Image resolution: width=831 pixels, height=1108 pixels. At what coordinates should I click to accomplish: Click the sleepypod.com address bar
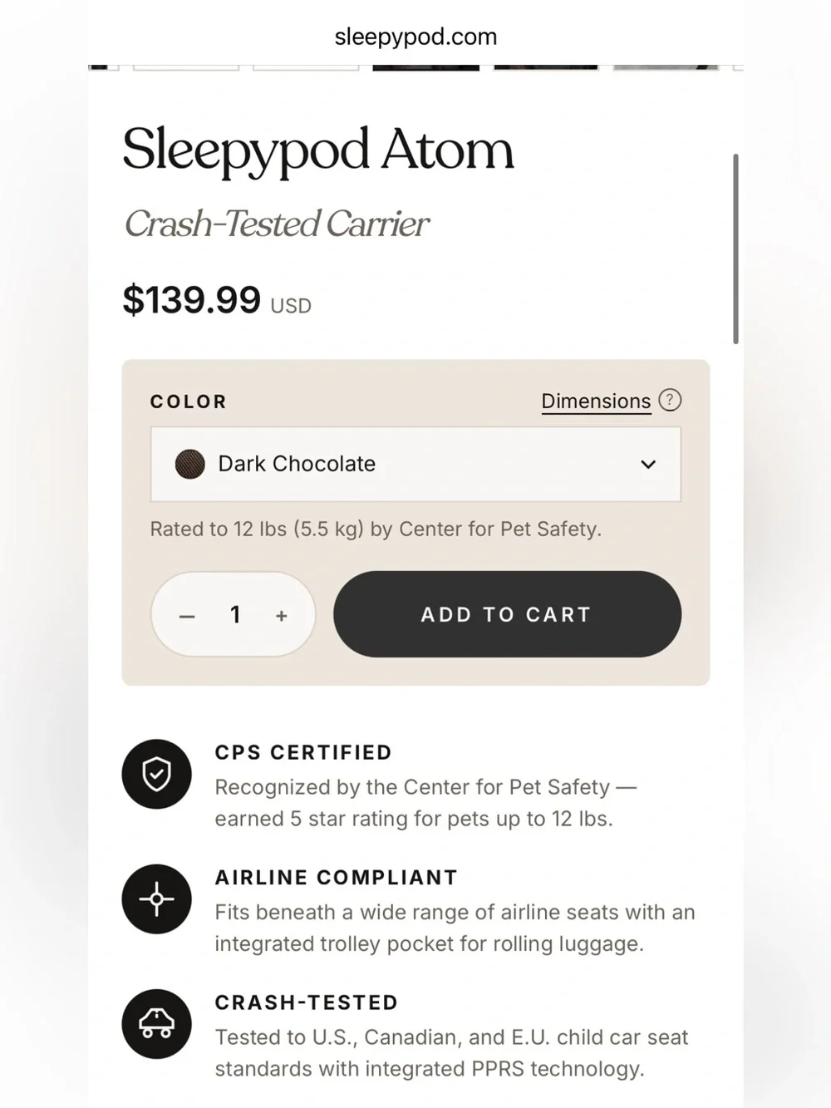pyautogui.click(x=415, y=37)
